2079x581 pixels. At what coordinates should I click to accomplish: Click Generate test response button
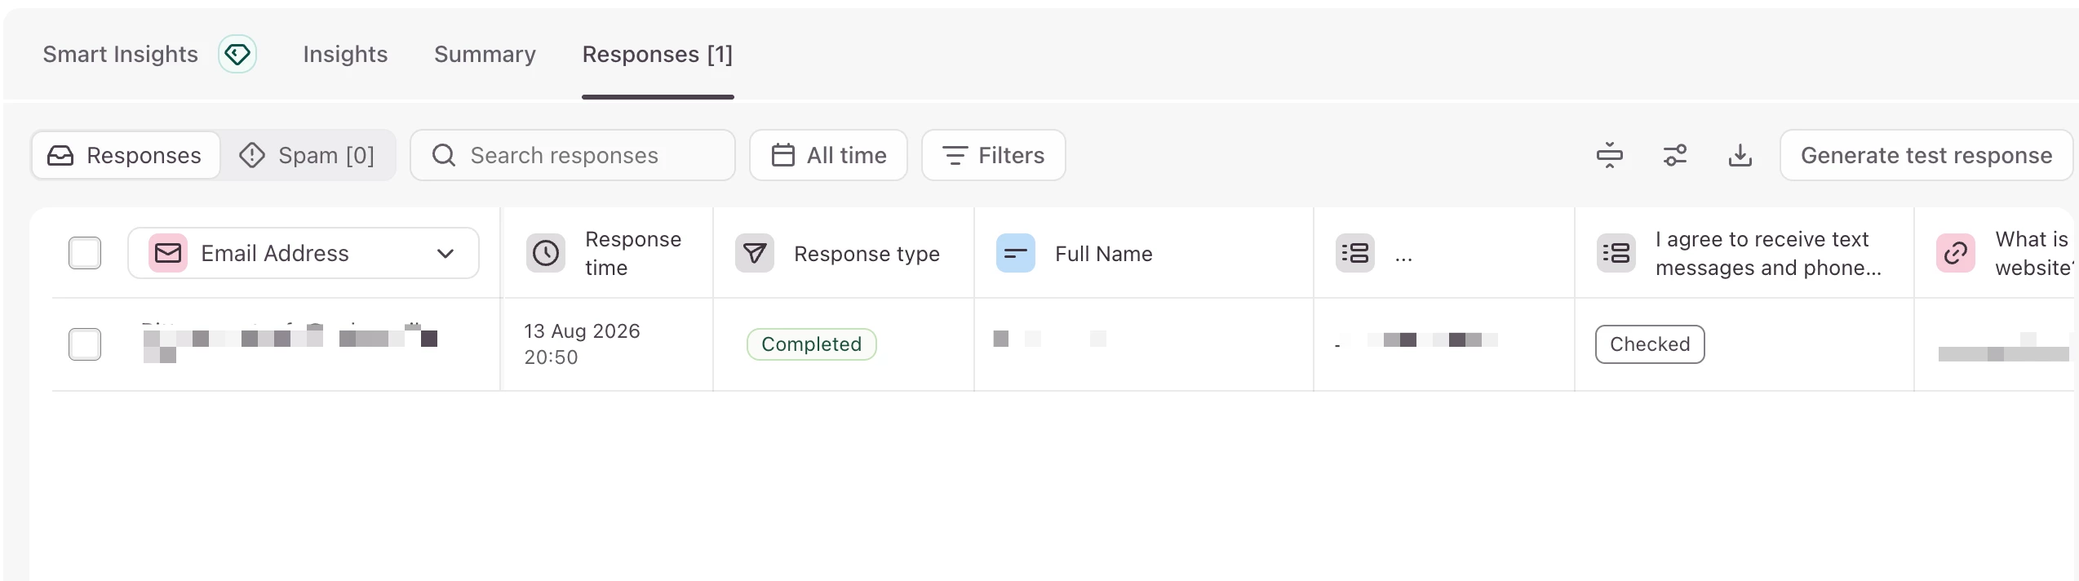coord(1926,155)
